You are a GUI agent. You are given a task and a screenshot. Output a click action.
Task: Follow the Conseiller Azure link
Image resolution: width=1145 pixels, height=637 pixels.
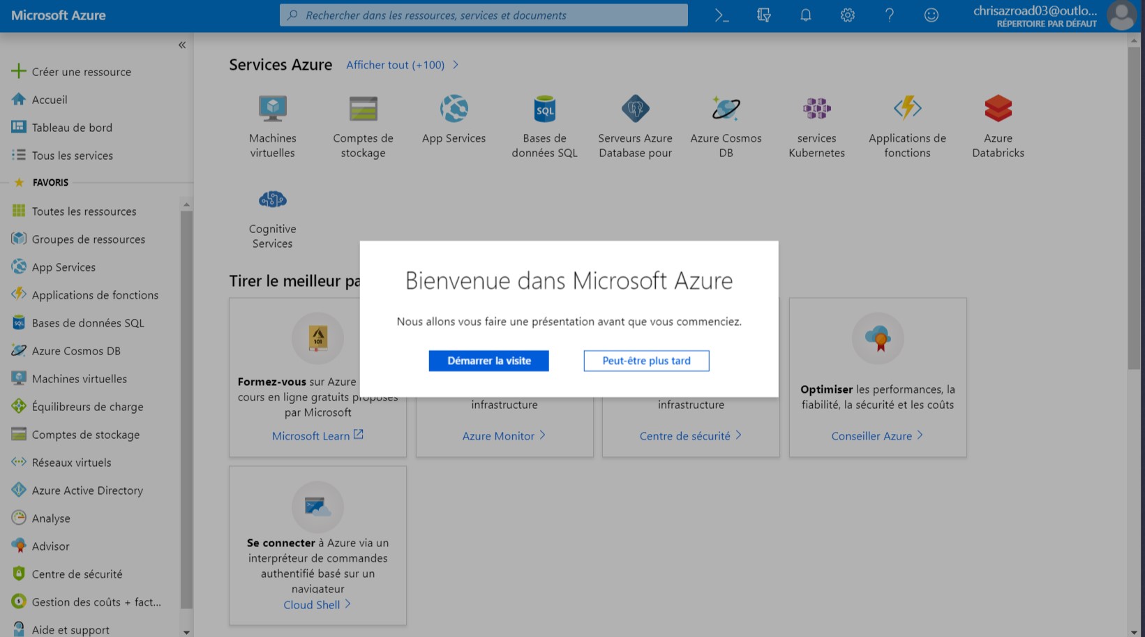878,435
